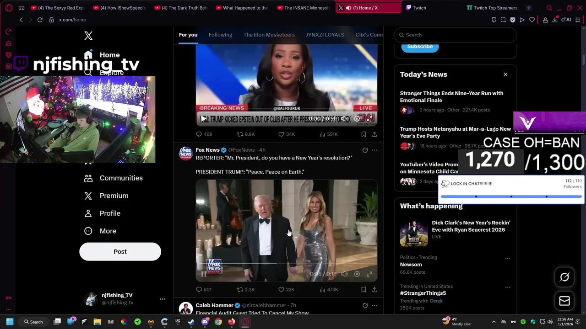Play the CNN breaking news video

pos(203,119)
